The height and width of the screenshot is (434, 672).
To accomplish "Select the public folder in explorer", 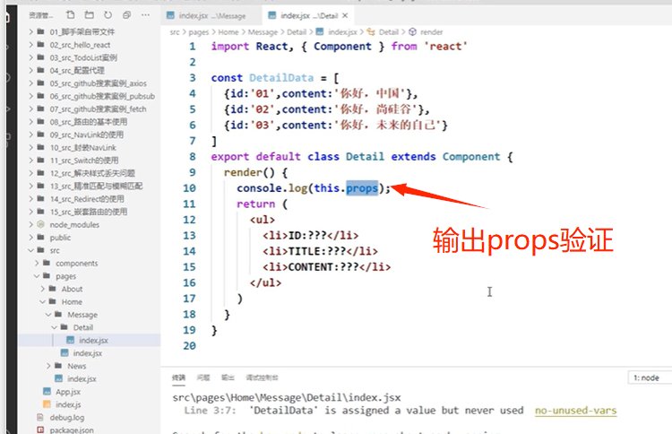I will [x=60, y=237].
